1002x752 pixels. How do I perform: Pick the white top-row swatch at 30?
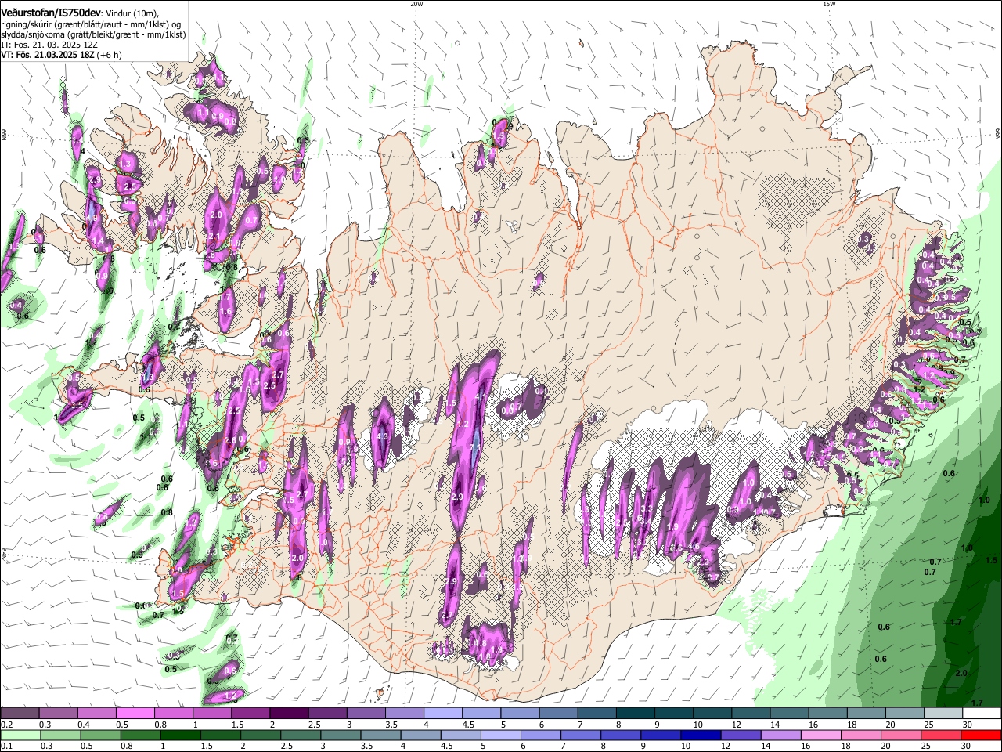(982, 714)
